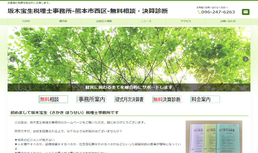Click the slide caption 経営に関わる全てを総合的にサポートします
The width and height of the screenshot is (258, 153).
pyautogui.click(x=129, y=87)
